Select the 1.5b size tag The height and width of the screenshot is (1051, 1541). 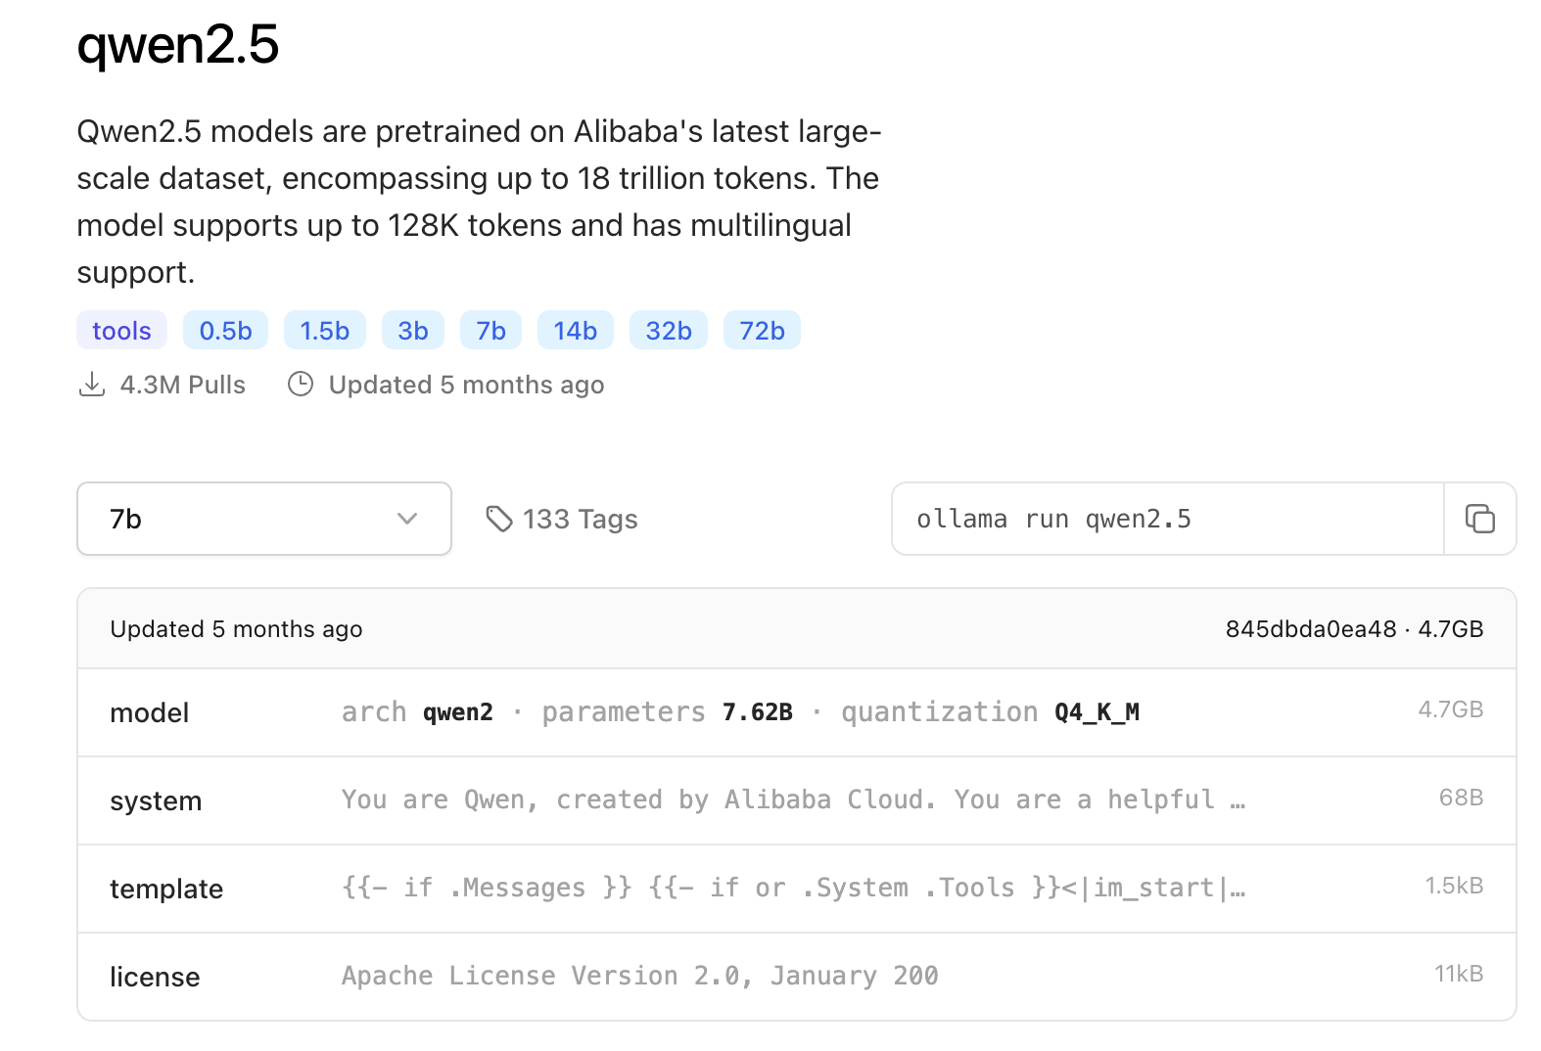(324, 331)
